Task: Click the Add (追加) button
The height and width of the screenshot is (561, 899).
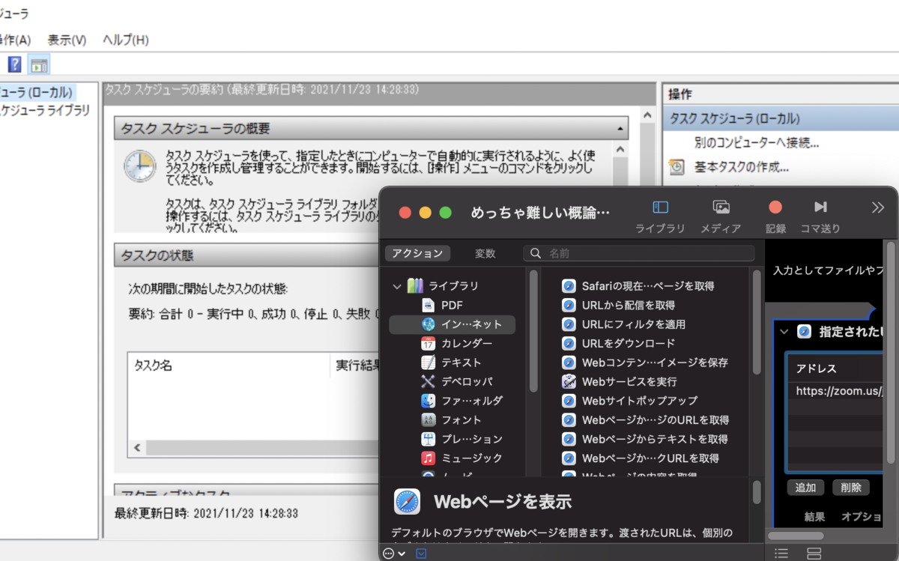Action: [805, 488]
